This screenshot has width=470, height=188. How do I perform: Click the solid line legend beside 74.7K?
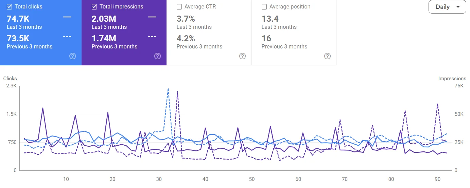(67, 17)
